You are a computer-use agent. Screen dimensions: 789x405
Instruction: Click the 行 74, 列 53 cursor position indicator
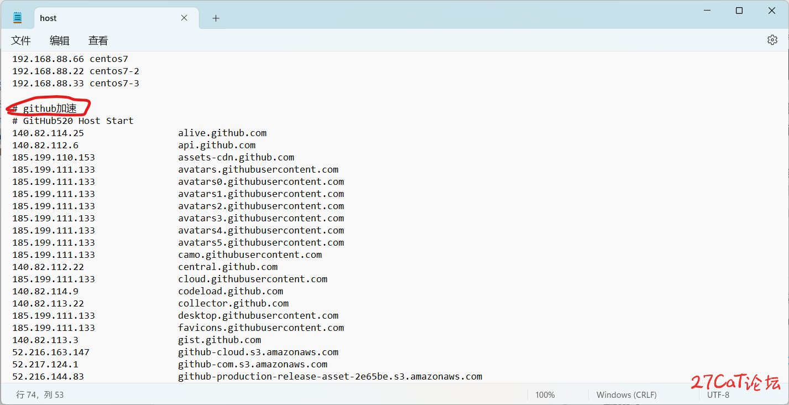click(40, 395)
